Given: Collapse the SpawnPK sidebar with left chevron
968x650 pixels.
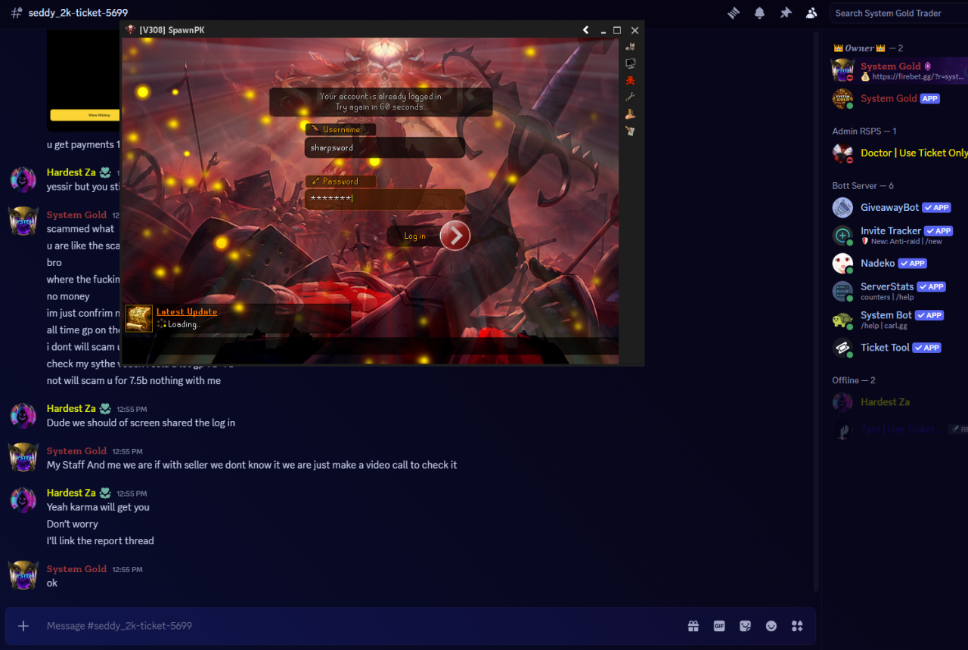Looking at the screenshot, I should click(585, 30).
